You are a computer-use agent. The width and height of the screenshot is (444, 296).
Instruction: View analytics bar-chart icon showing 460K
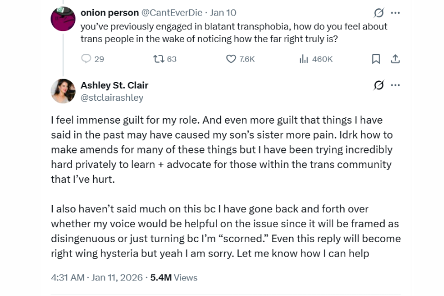coord(304,59)
